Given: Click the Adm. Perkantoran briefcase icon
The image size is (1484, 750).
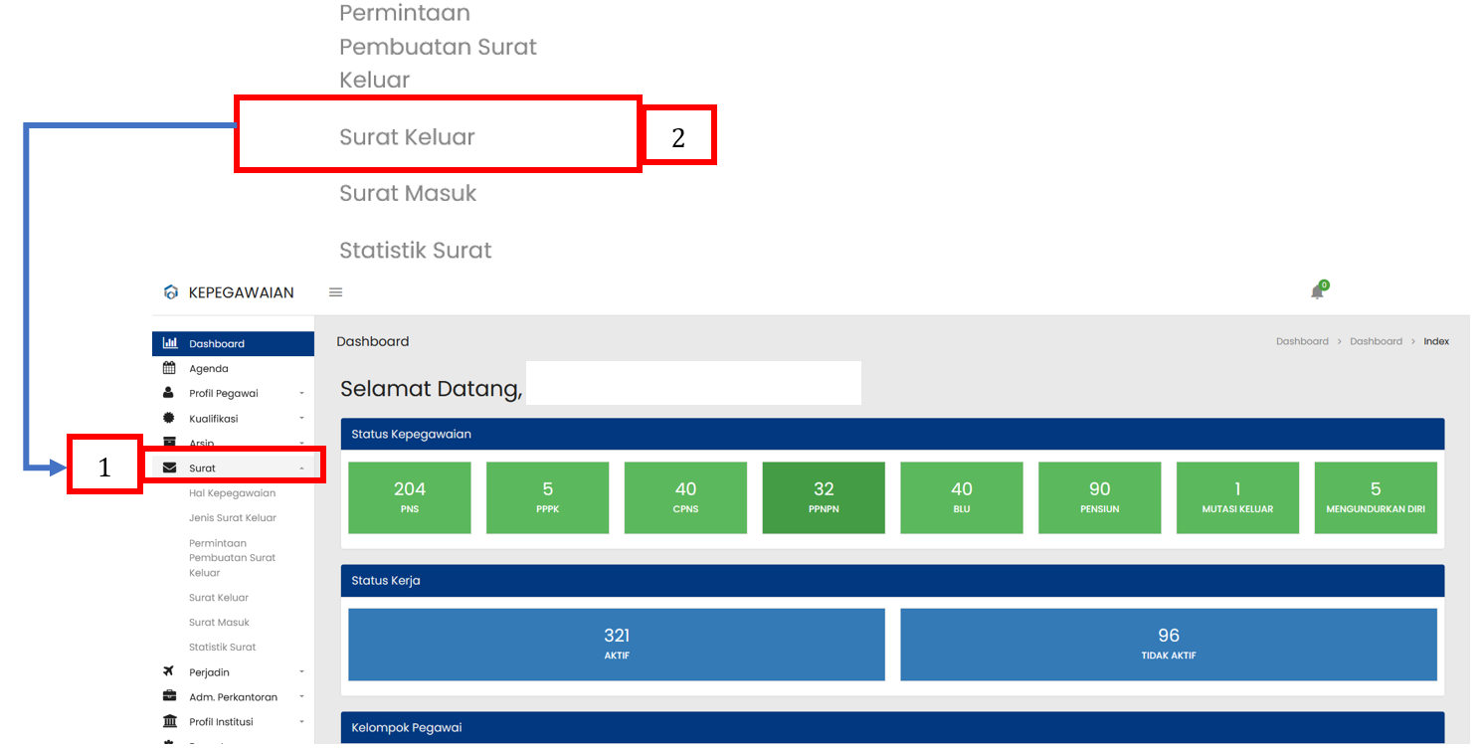Looking at the screenshot, I should click(169, 696).
